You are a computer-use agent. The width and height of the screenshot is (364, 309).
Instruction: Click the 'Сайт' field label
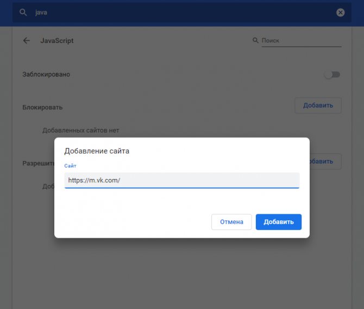pyautogui.click(x=70, y=166)
